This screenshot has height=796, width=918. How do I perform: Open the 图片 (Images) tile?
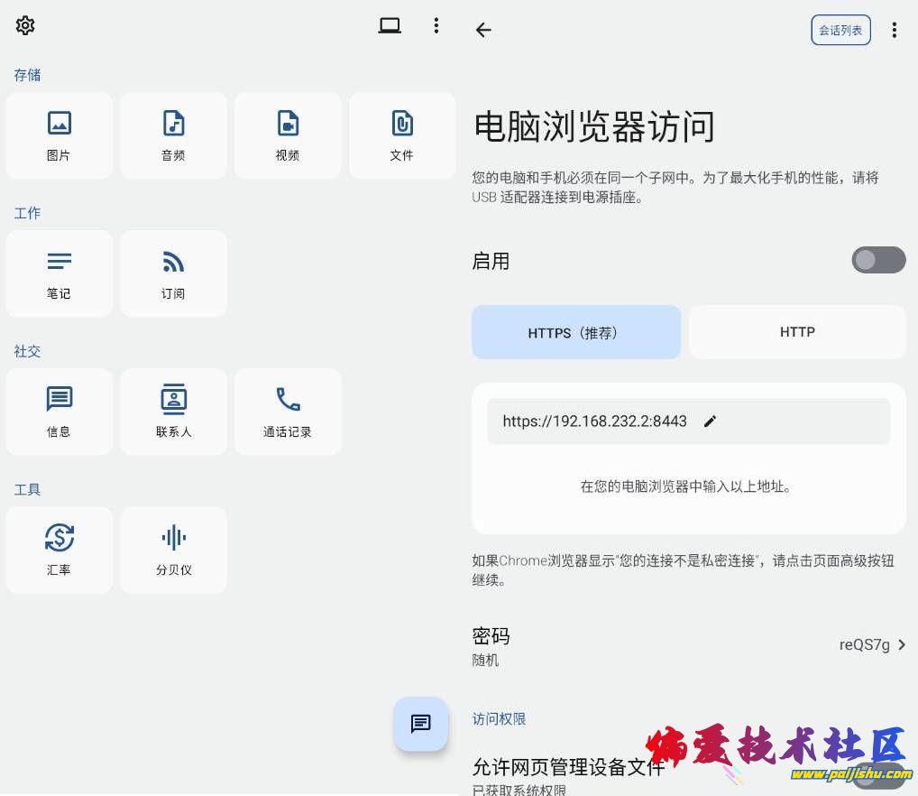[60, 135]
